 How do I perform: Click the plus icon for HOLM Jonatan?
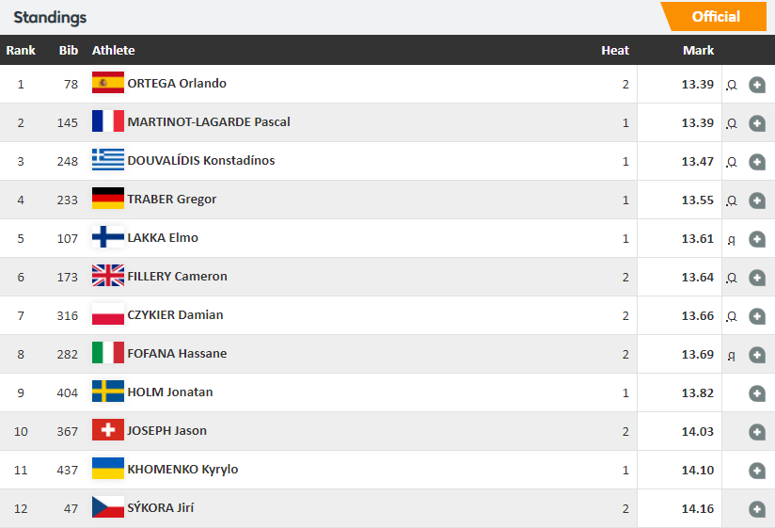click(757, 393)
